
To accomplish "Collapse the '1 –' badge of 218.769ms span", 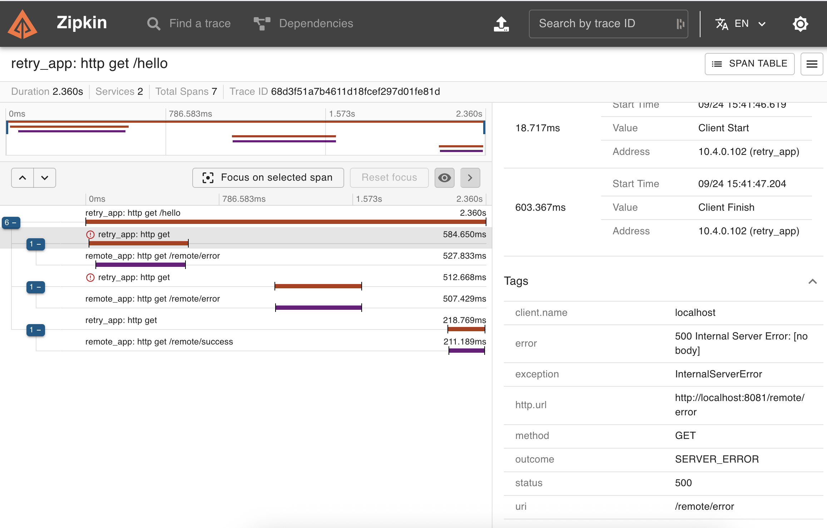I will [x=35, y=330].
